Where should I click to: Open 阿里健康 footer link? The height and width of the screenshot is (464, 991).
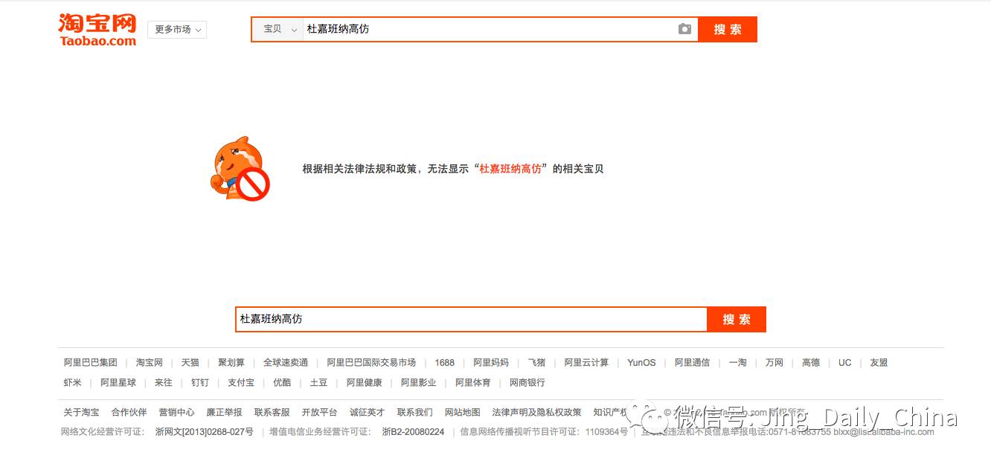pyautogui.click(x=365, y=382)
